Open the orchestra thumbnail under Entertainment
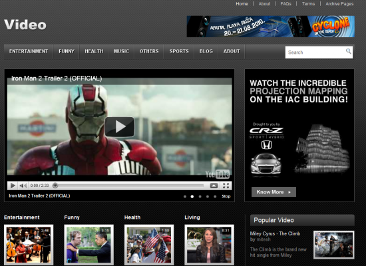The image size is (366, 266). 29,245
